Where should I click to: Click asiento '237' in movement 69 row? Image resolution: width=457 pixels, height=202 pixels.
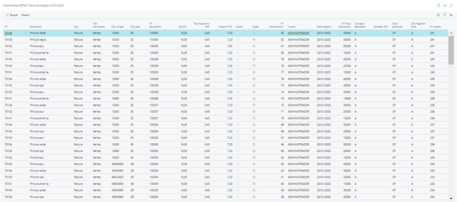432,125
